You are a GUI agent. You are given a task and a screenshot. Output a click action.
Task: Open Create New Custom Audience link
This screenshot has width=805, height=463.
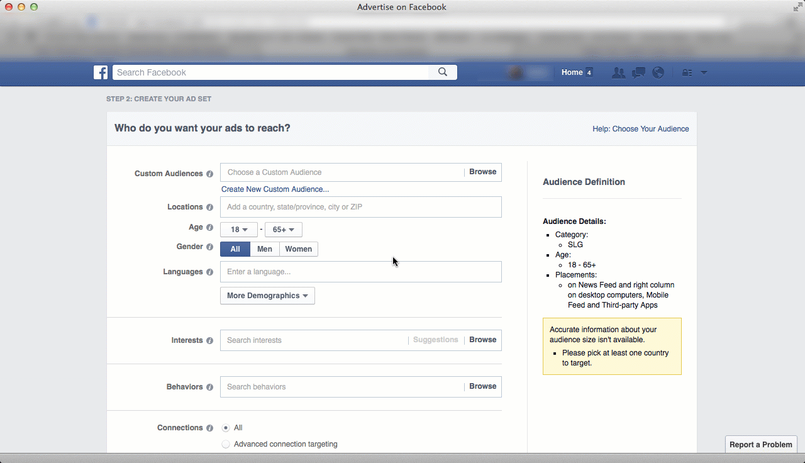pyautogui.click(x=275, y=189)
